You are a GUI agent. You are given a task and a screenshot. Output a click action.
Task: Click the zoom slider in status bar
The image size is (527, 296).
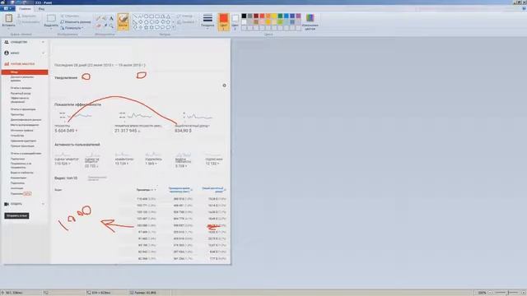pos(508,293)
